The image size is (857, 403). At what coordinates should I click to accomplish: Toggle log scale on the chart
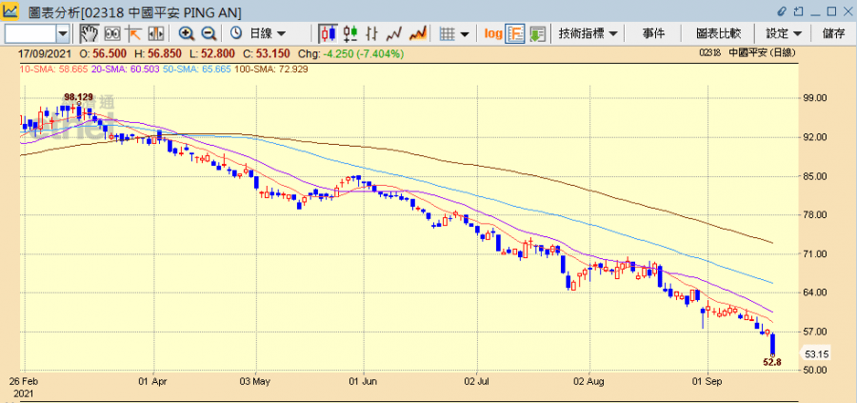(x=492, y=33)
